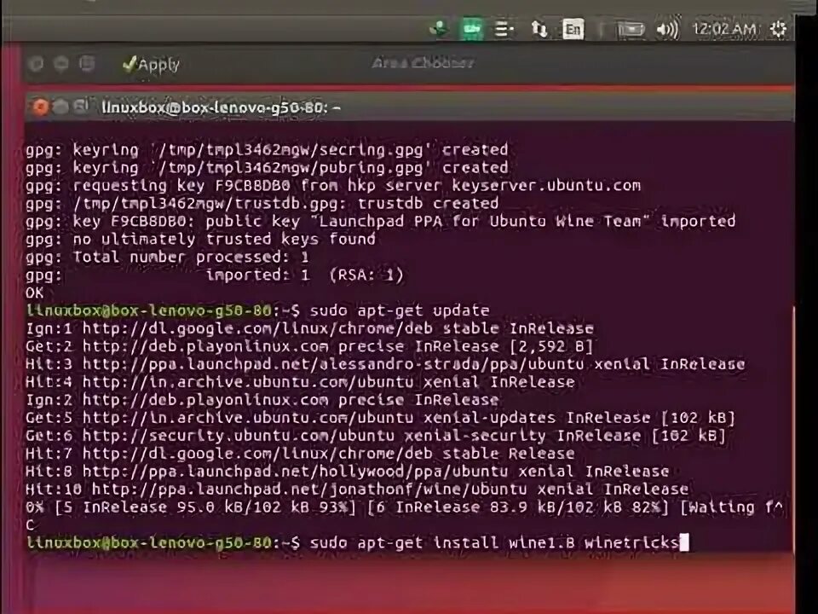This screenshot has height=614, width=818.
Task: Maximize the Area Chooser window
Action: point(87,64)
